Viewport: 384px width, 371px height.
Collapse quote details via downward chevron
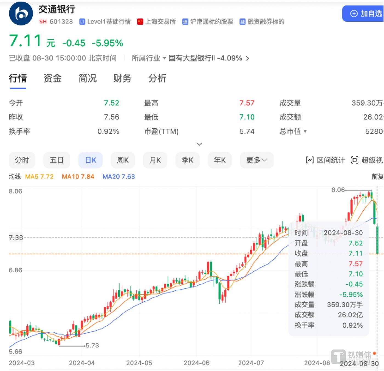(199, 144)
